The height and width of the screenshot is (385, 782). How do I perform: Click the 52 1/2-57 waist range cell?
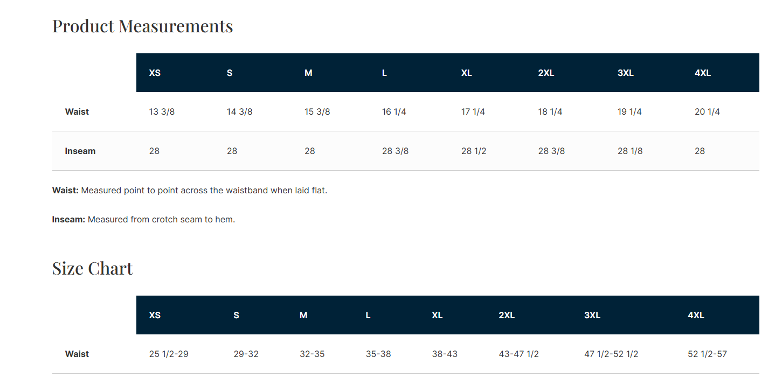(707, 354)
